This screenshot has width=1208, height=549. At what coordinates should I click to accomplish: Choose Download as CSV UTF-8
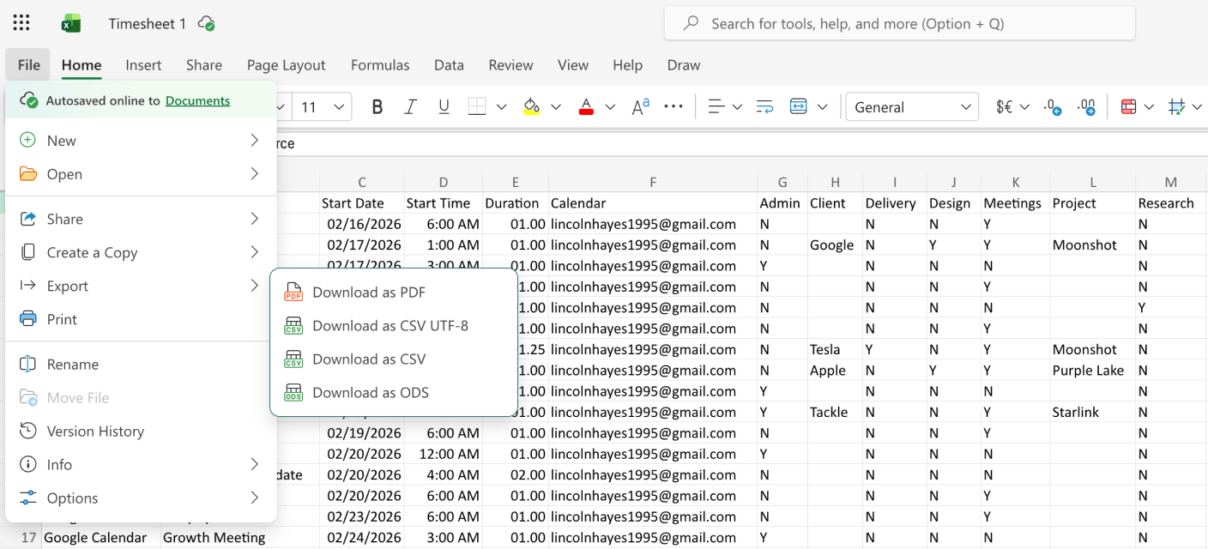click(x=390, y=326)
